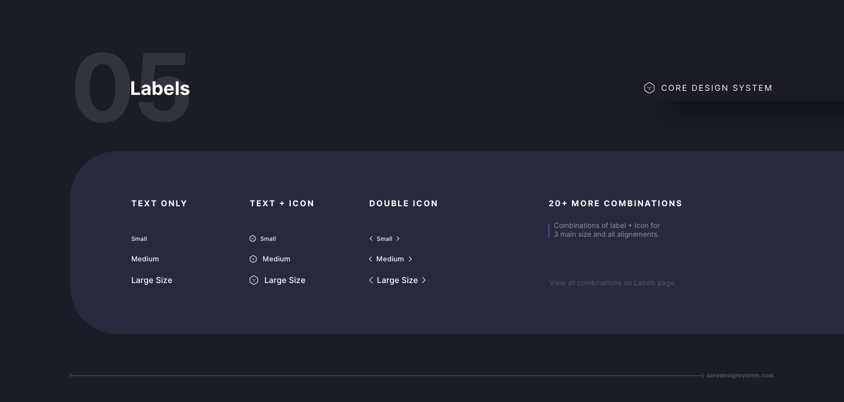The width and height of the screenshot is (844, 402).
Task: Select the Labels page title
Action: click(160, 88)
